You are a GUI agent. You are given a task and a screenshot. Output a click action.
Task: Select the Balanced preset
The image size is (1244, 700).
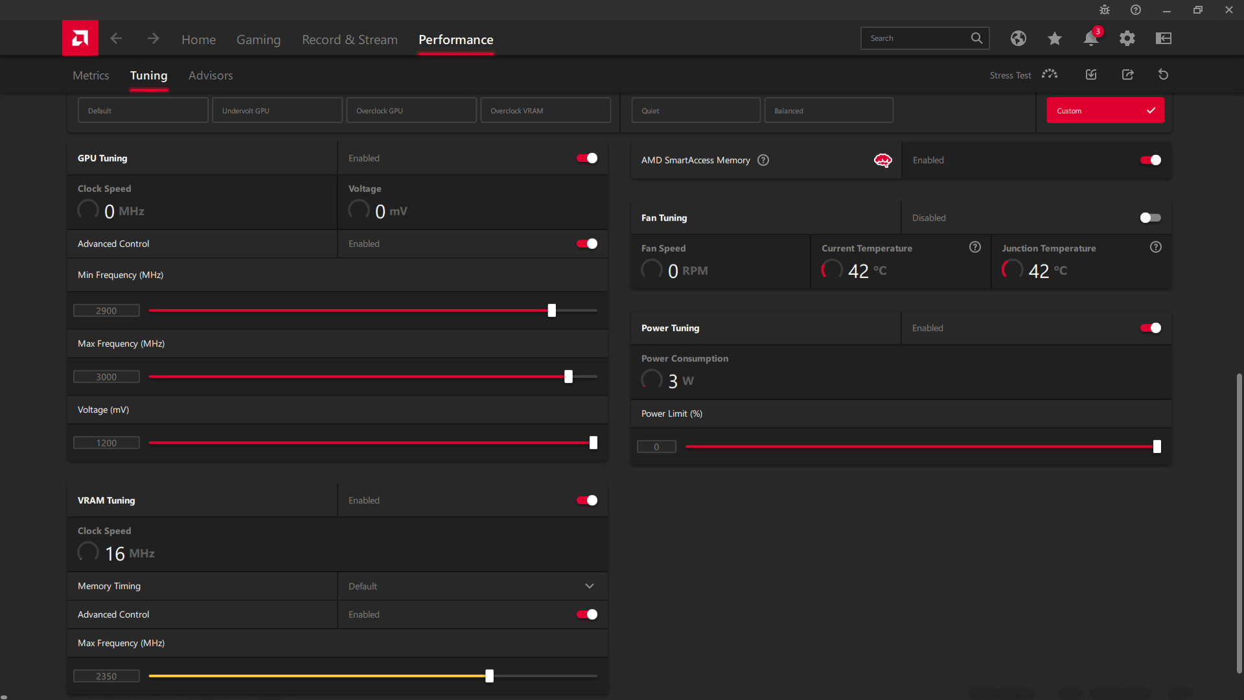click(829, 110)
